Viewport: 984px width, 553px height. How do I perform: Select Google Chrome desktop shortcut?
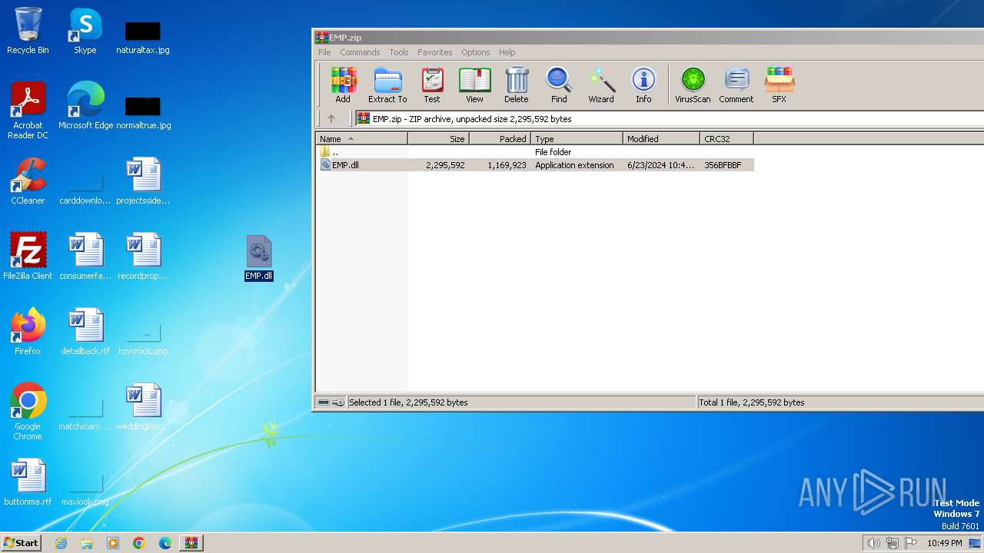coord(28,412)
